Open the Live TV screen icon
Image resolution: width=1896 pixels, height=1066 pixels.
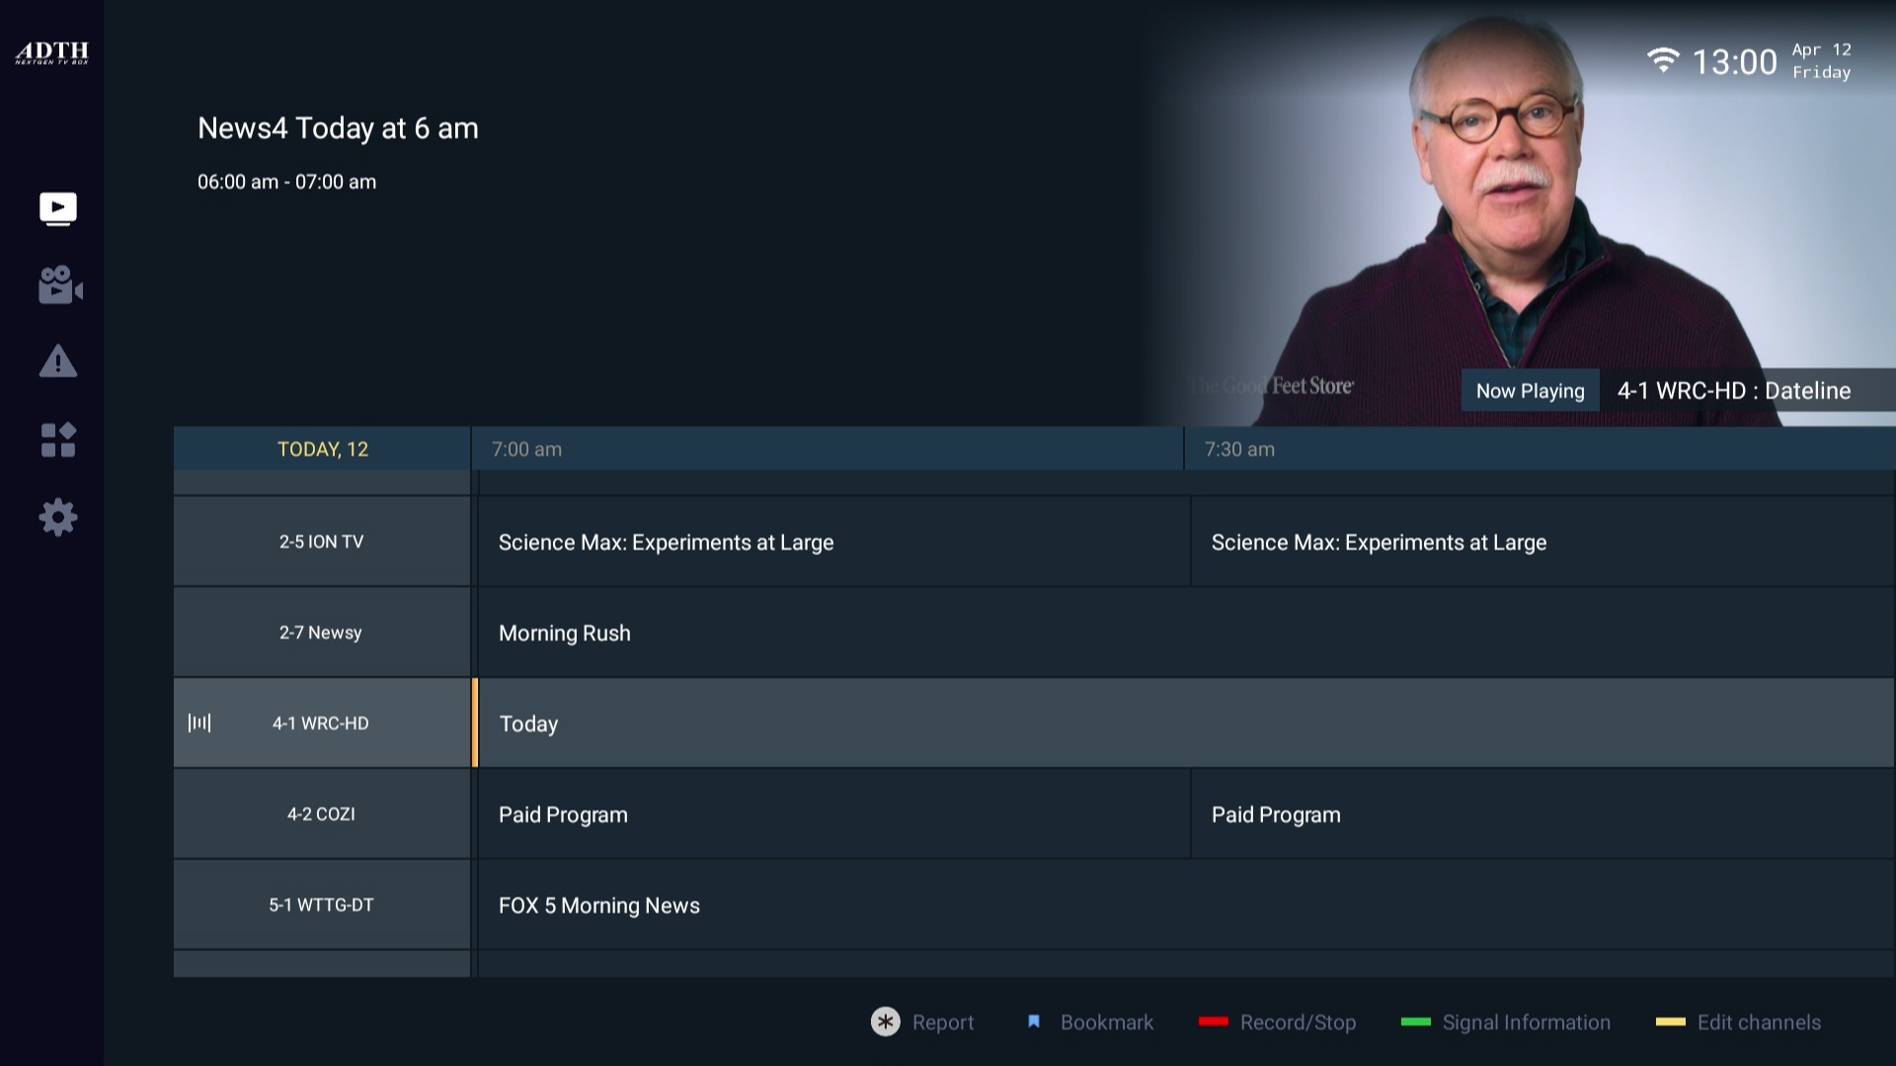pyautogui.click(x=57, y=207)
